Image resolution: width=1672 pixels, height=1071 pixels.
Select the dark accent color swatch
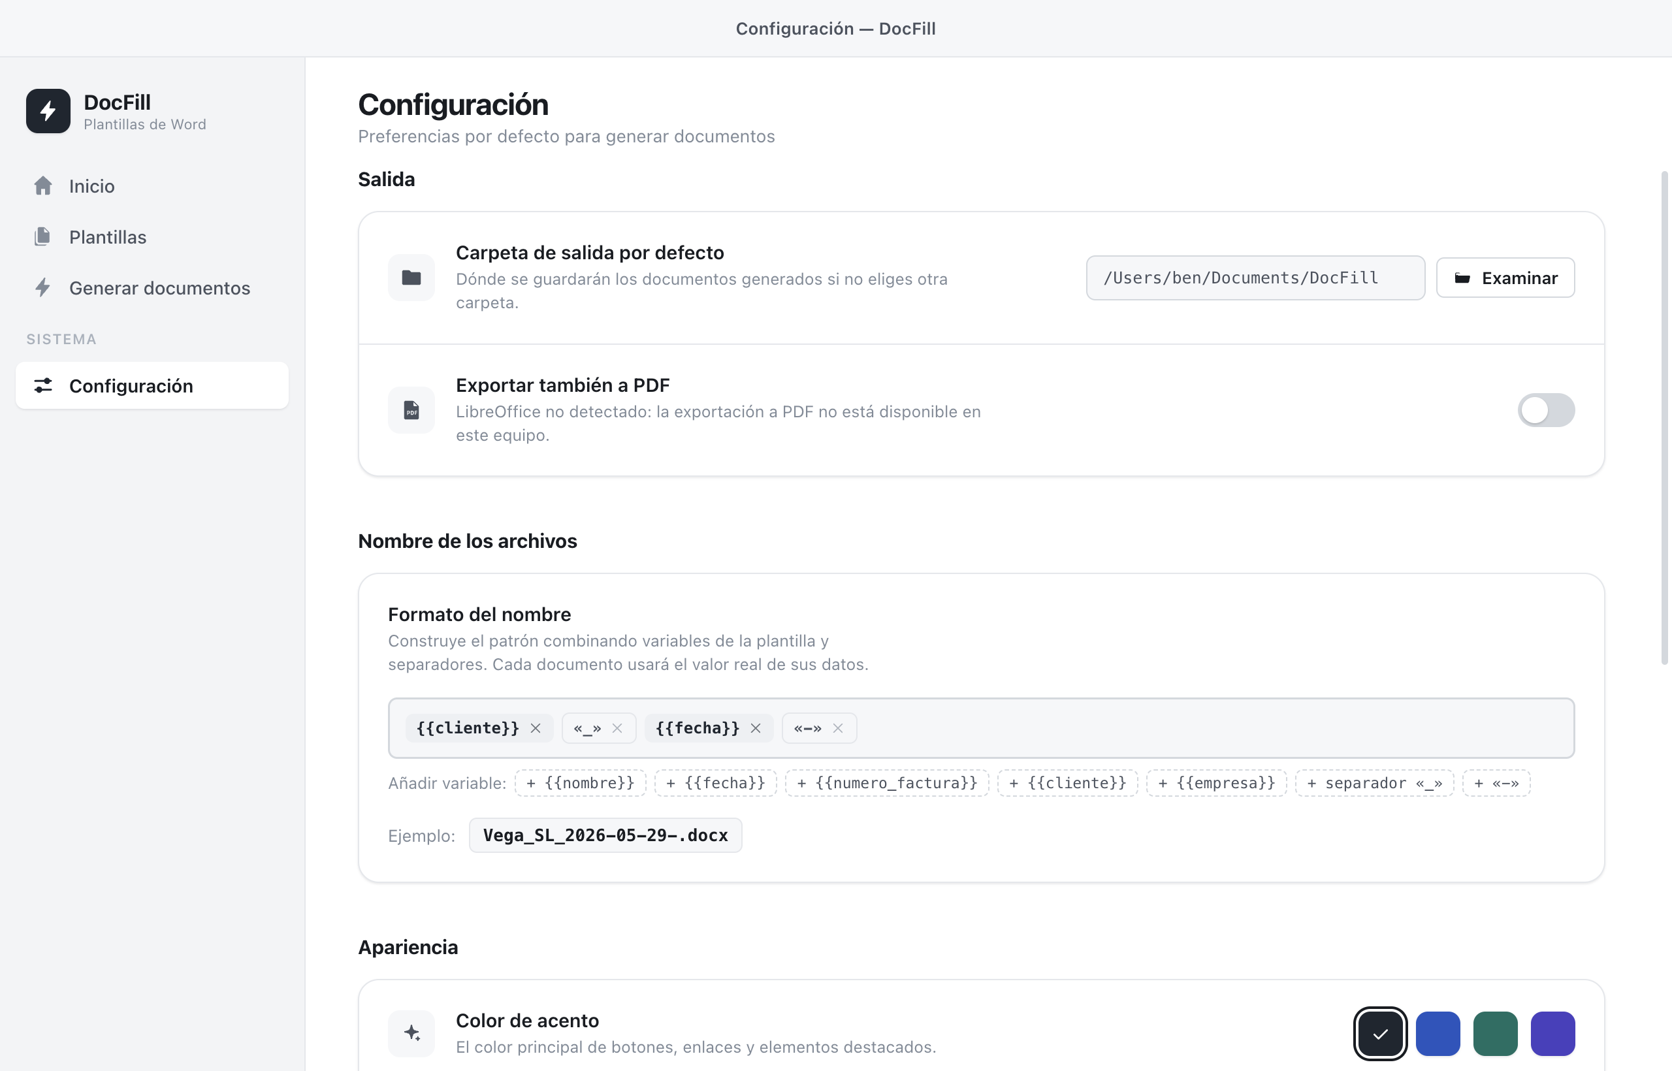1380,1033
